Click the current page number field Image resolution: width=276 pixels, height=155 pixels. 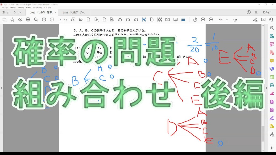(60, 20)
